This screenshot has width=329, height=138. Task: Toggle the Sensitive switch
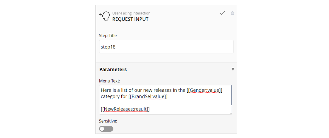tap(106, 129)
